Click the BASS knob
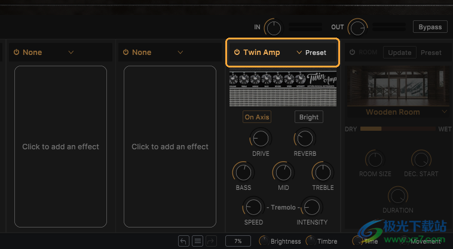This screenshot has width=453, height=249. coord(243,172)
